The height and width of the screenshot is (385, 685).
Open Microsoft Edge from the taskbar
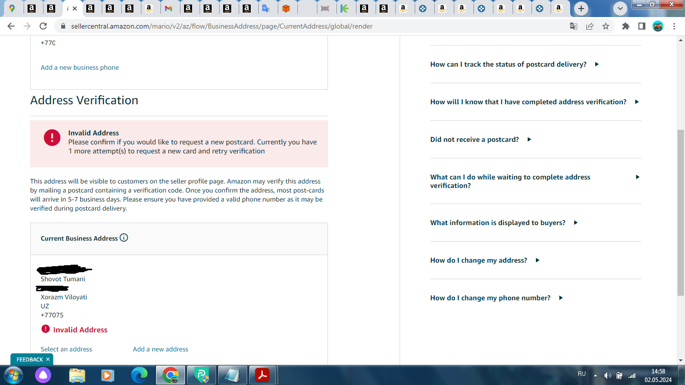[139, 375]
